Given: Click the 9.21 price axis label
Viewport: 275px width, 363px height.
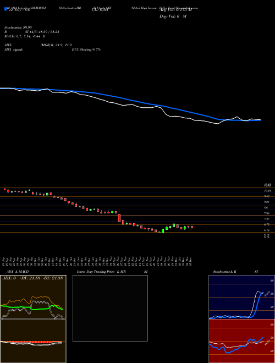Looking at the screenshot, I should tap(267, 202).
